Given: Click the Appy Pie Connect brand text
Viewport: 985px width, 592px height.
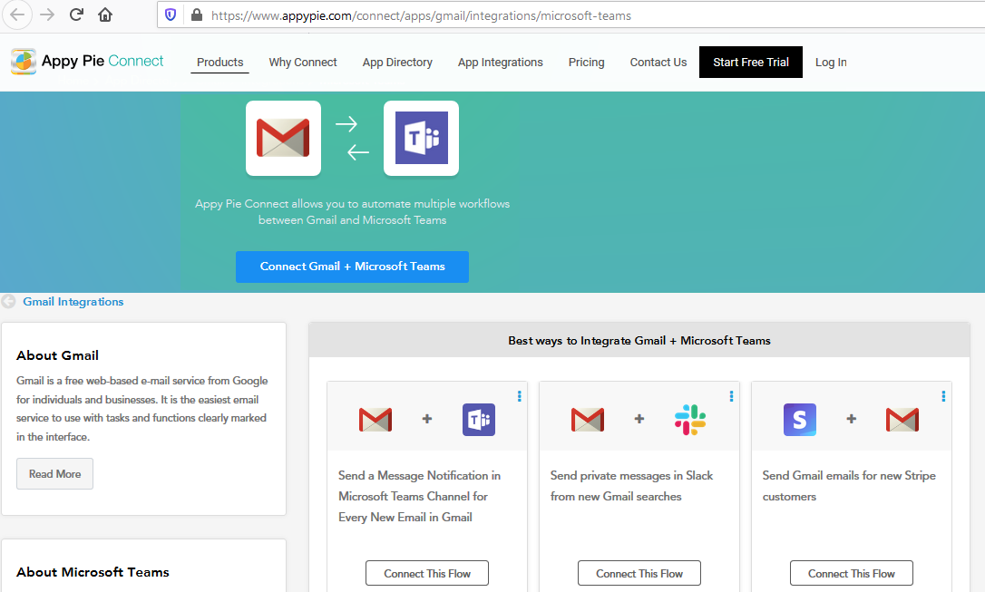Looking at the screenshot, I should pyautogui.click(x=102, y=61).
